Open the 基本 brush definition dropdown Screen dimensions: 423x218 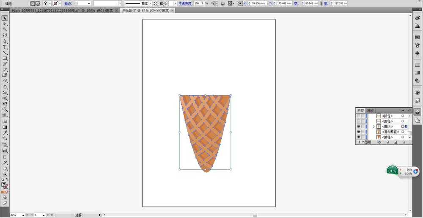click(x=151, y=3)
